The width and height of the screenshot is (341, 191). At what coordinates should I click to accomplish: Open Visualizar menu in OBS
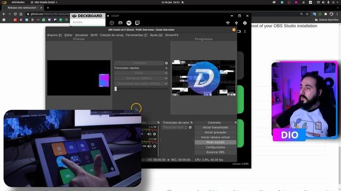tap(82, 35)
